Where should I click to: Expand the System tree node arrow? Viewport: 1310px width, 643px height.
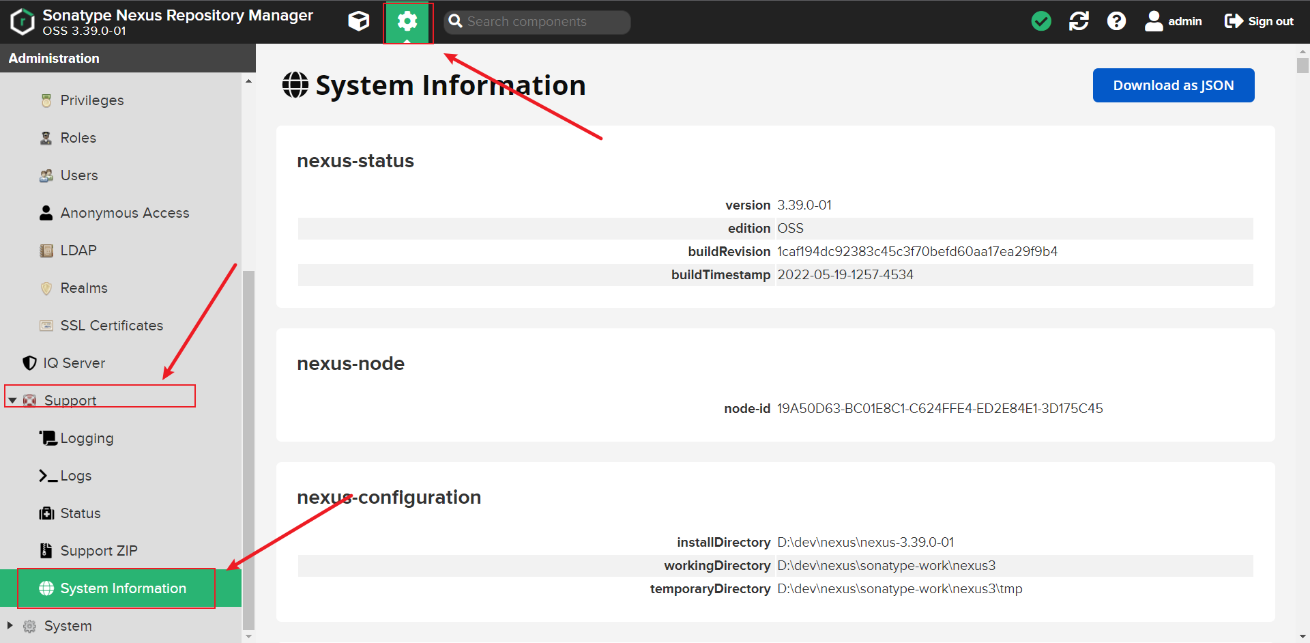point(10,625)
